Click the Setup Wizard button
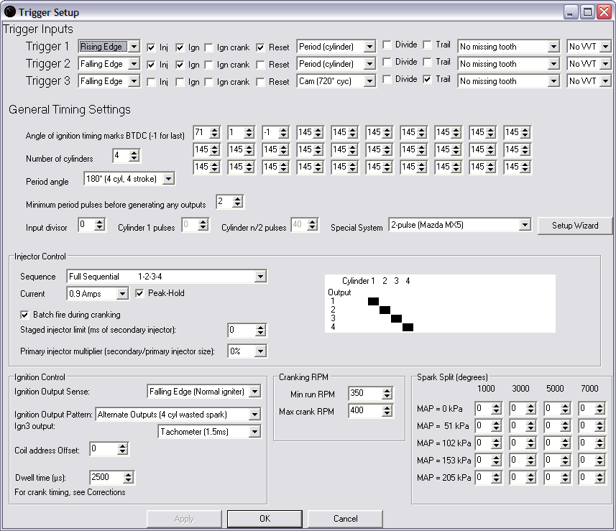The width and height of the screenshot is (616, 531). tap(574, 226)
